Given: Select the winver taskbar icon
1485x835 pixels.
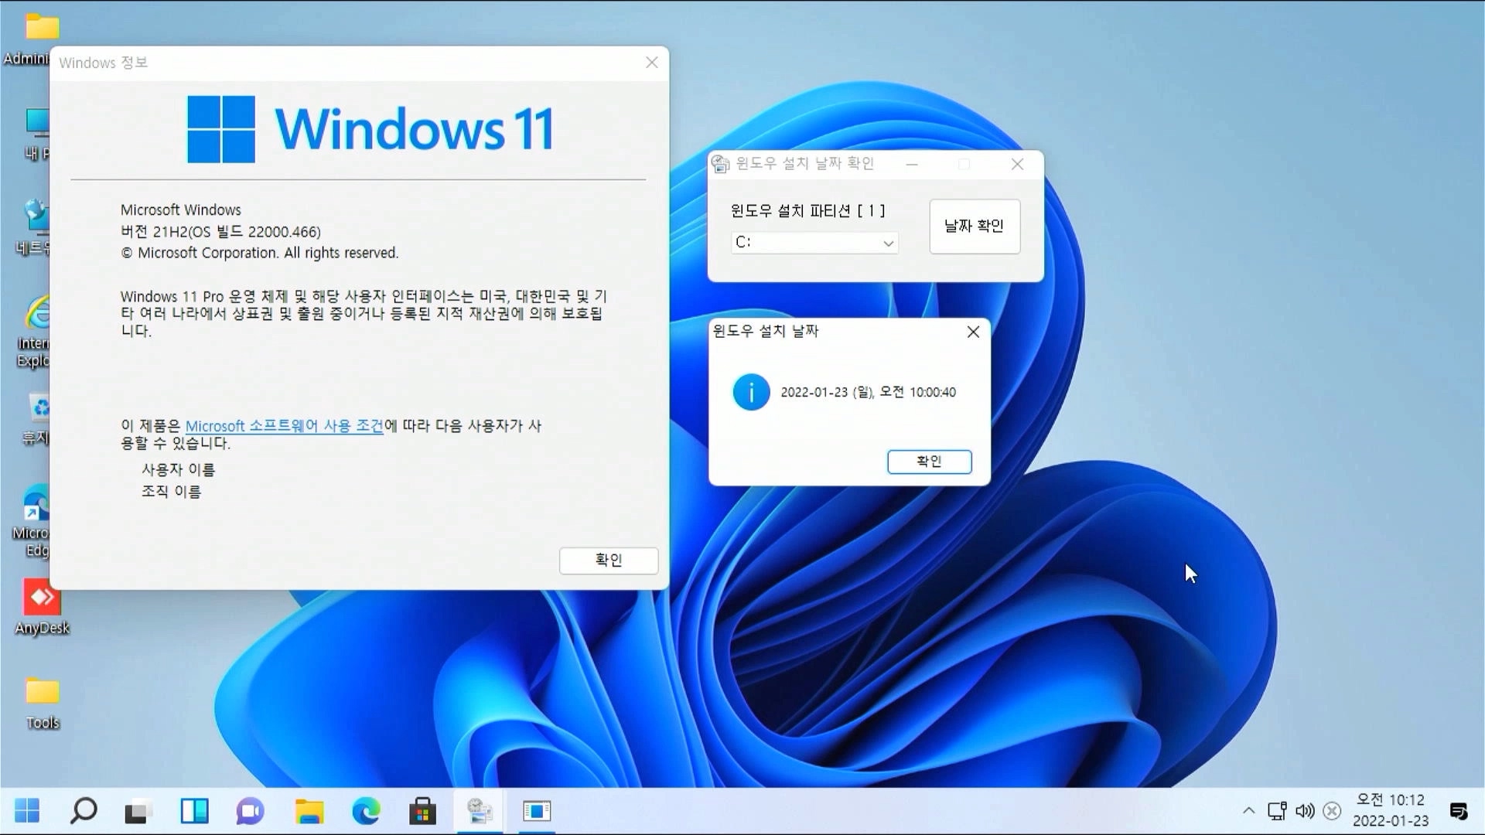Looking at the screenshot, I should pyautogui.click(x=537, y=811).
